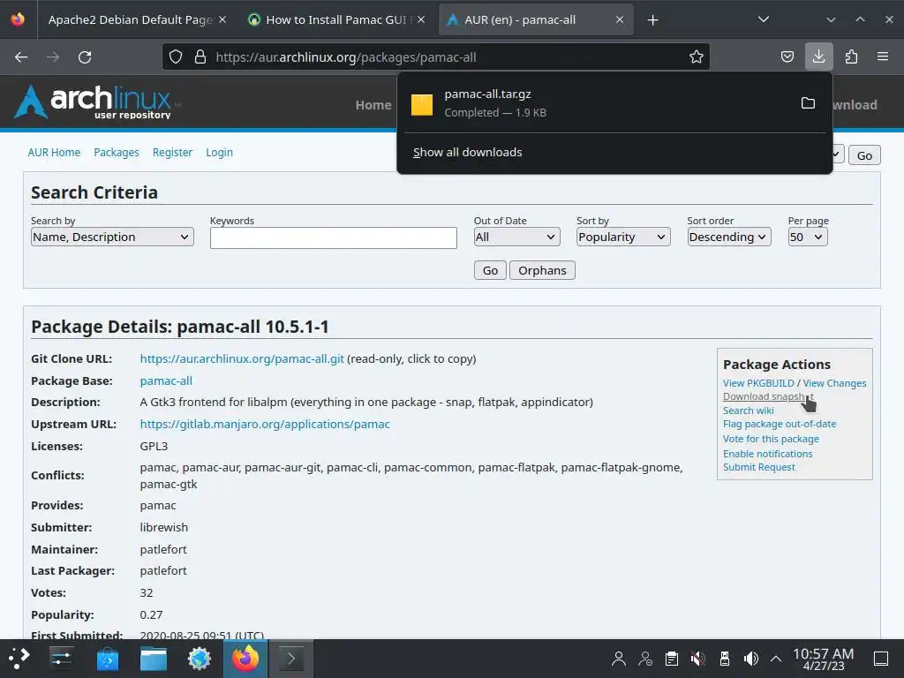The width and height of the screenshot is (904, 678).
Task: Open the Per page dropdown
Action: point(808,237)
